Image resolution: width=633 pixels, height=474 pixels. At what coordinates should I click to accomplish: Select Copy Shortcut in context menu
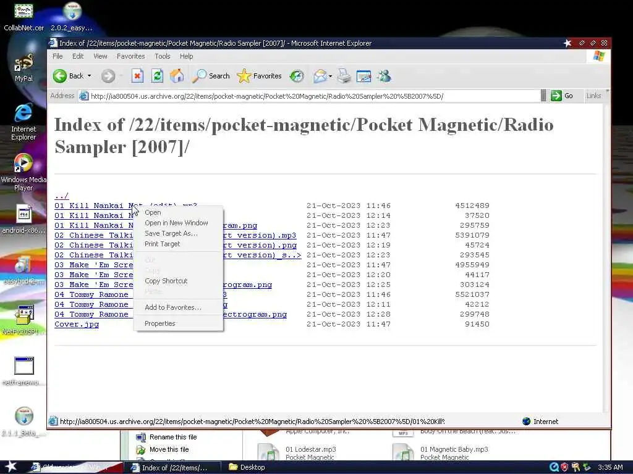tap(178, 281)
